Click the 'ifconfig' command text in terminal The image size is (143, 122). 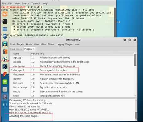(x=36, y=7)
